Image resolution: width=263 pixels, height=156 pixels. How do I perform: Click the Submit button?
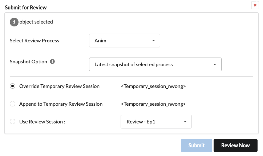[197, 146]
